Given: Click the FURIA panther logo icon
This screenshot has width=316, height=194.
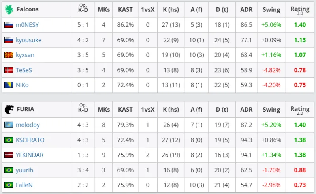Looking at the screenshot, I should pyautogui.click(x=9, y=109).
